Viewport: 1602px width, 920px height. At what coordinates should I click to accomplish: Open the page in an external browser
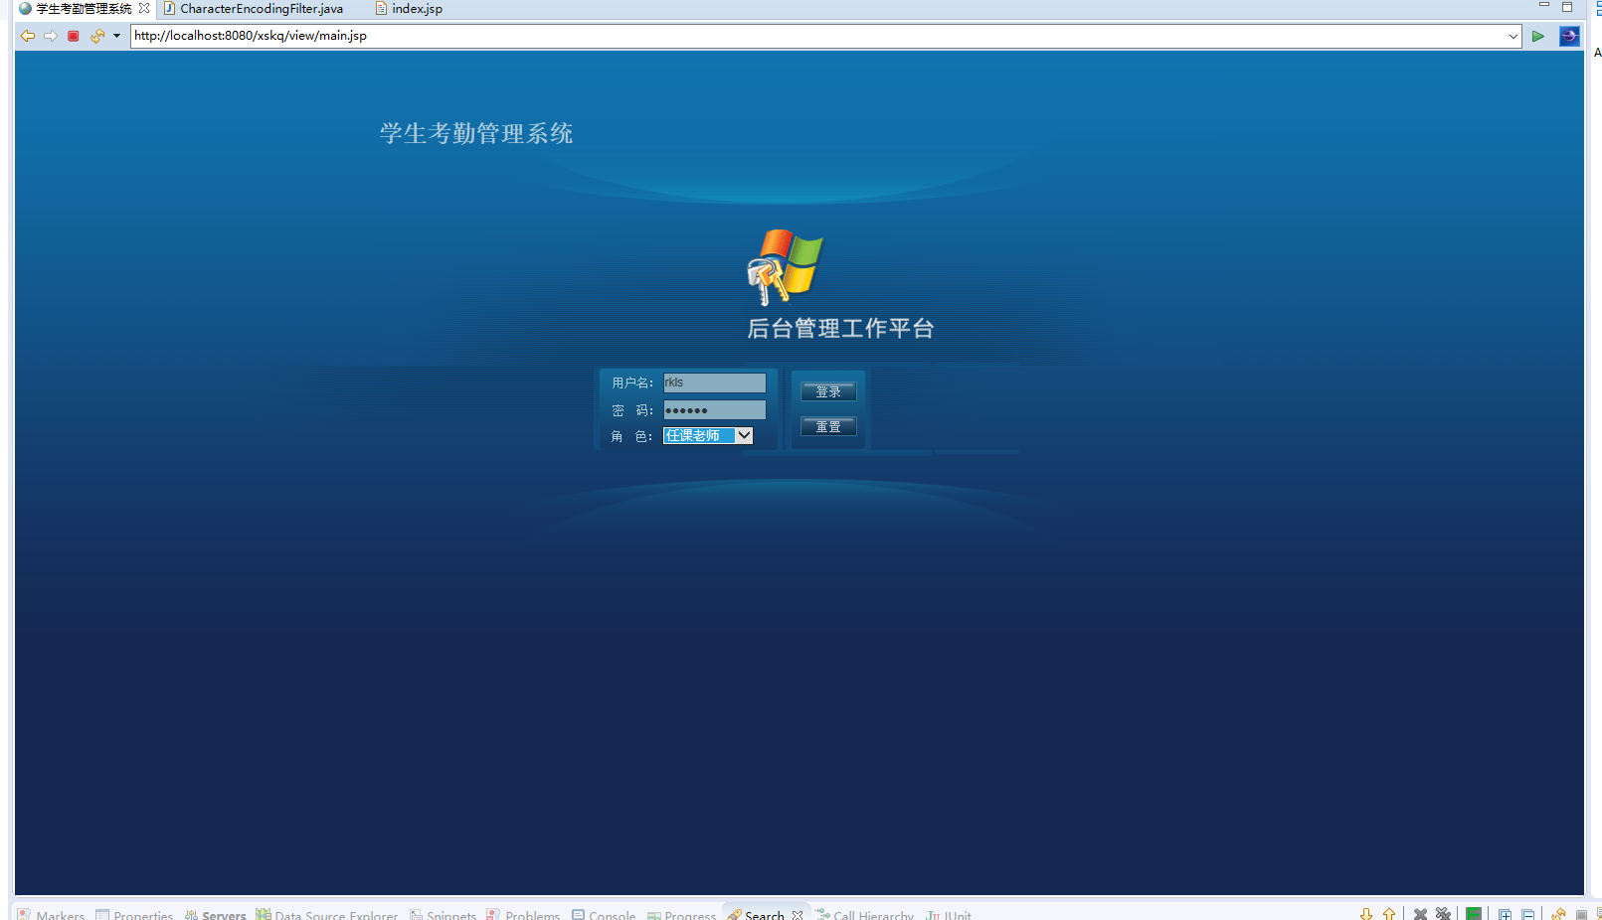pos(1569,36)
